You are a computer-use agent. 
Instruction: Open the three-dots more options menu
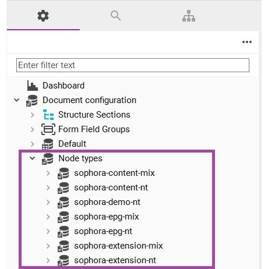pos(247,42)
